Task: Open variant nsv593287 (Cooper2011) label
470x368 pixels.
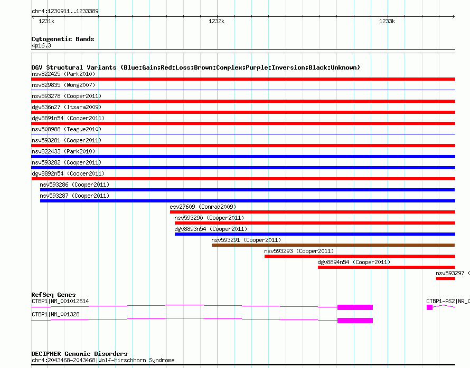Action: click(x=74, y=196)
